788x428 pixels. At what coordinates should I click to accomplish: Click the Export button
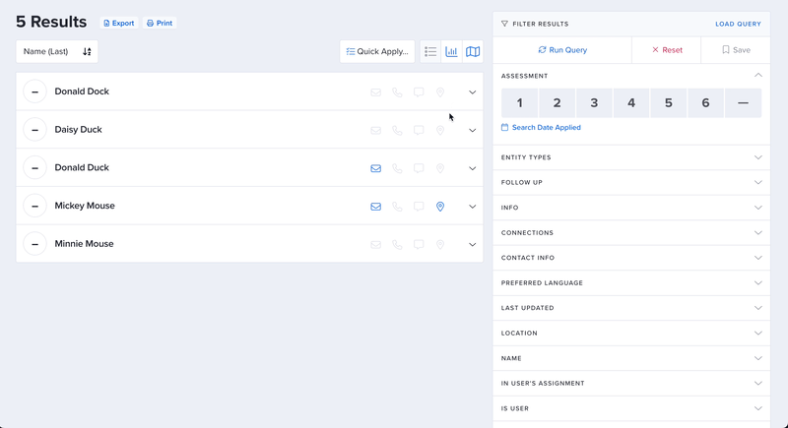(x=118, y=23)
